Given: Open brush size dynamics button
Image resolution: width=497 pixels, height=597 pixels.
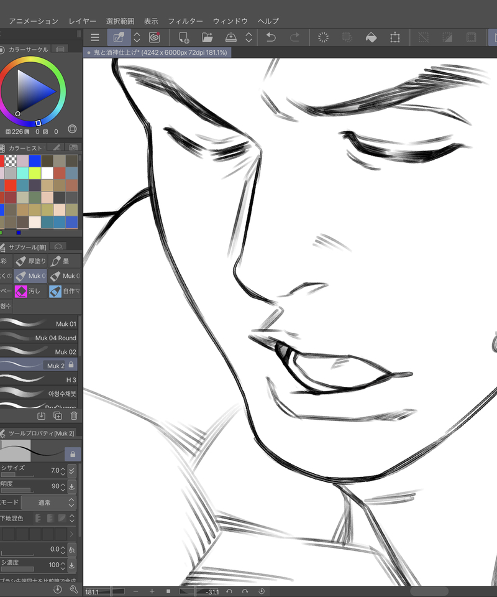Looking at the screenshot, I should coord(72,471).
